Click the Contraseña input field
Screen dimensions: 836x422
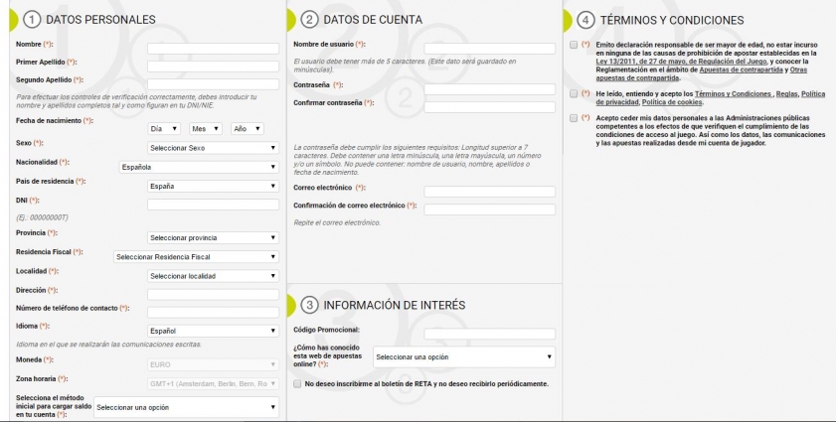tap(489, 89)
